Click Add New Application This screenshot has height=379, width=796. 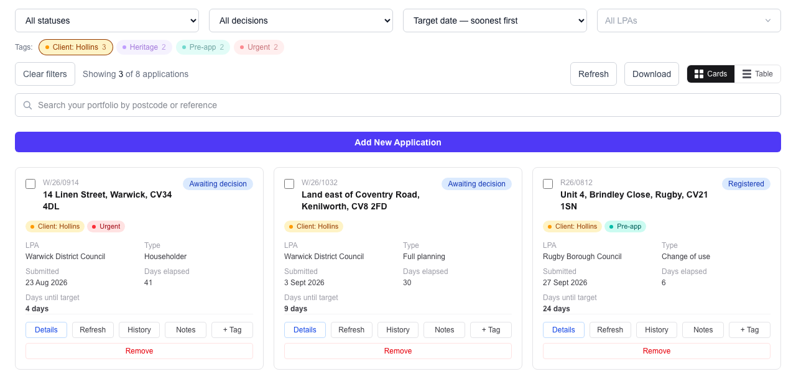(x=398, y=142)
